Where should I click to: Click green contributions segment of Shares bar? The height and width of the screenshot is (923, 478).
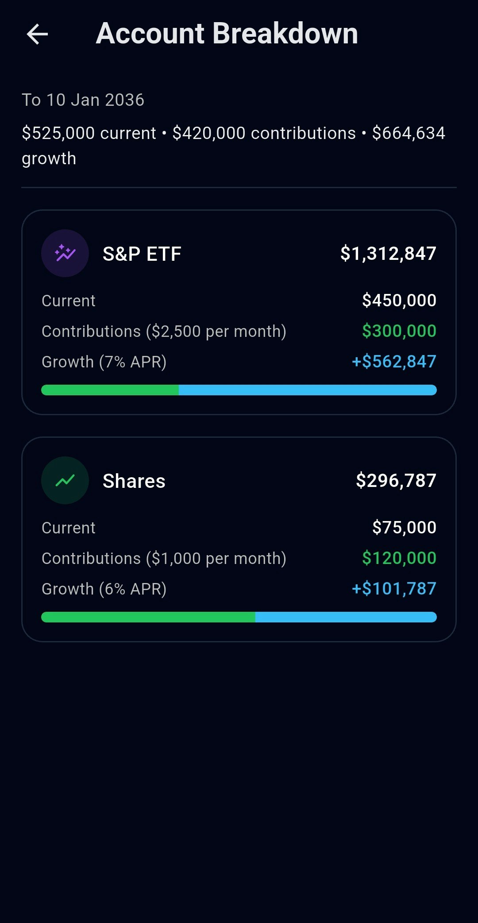click(148, 617)
